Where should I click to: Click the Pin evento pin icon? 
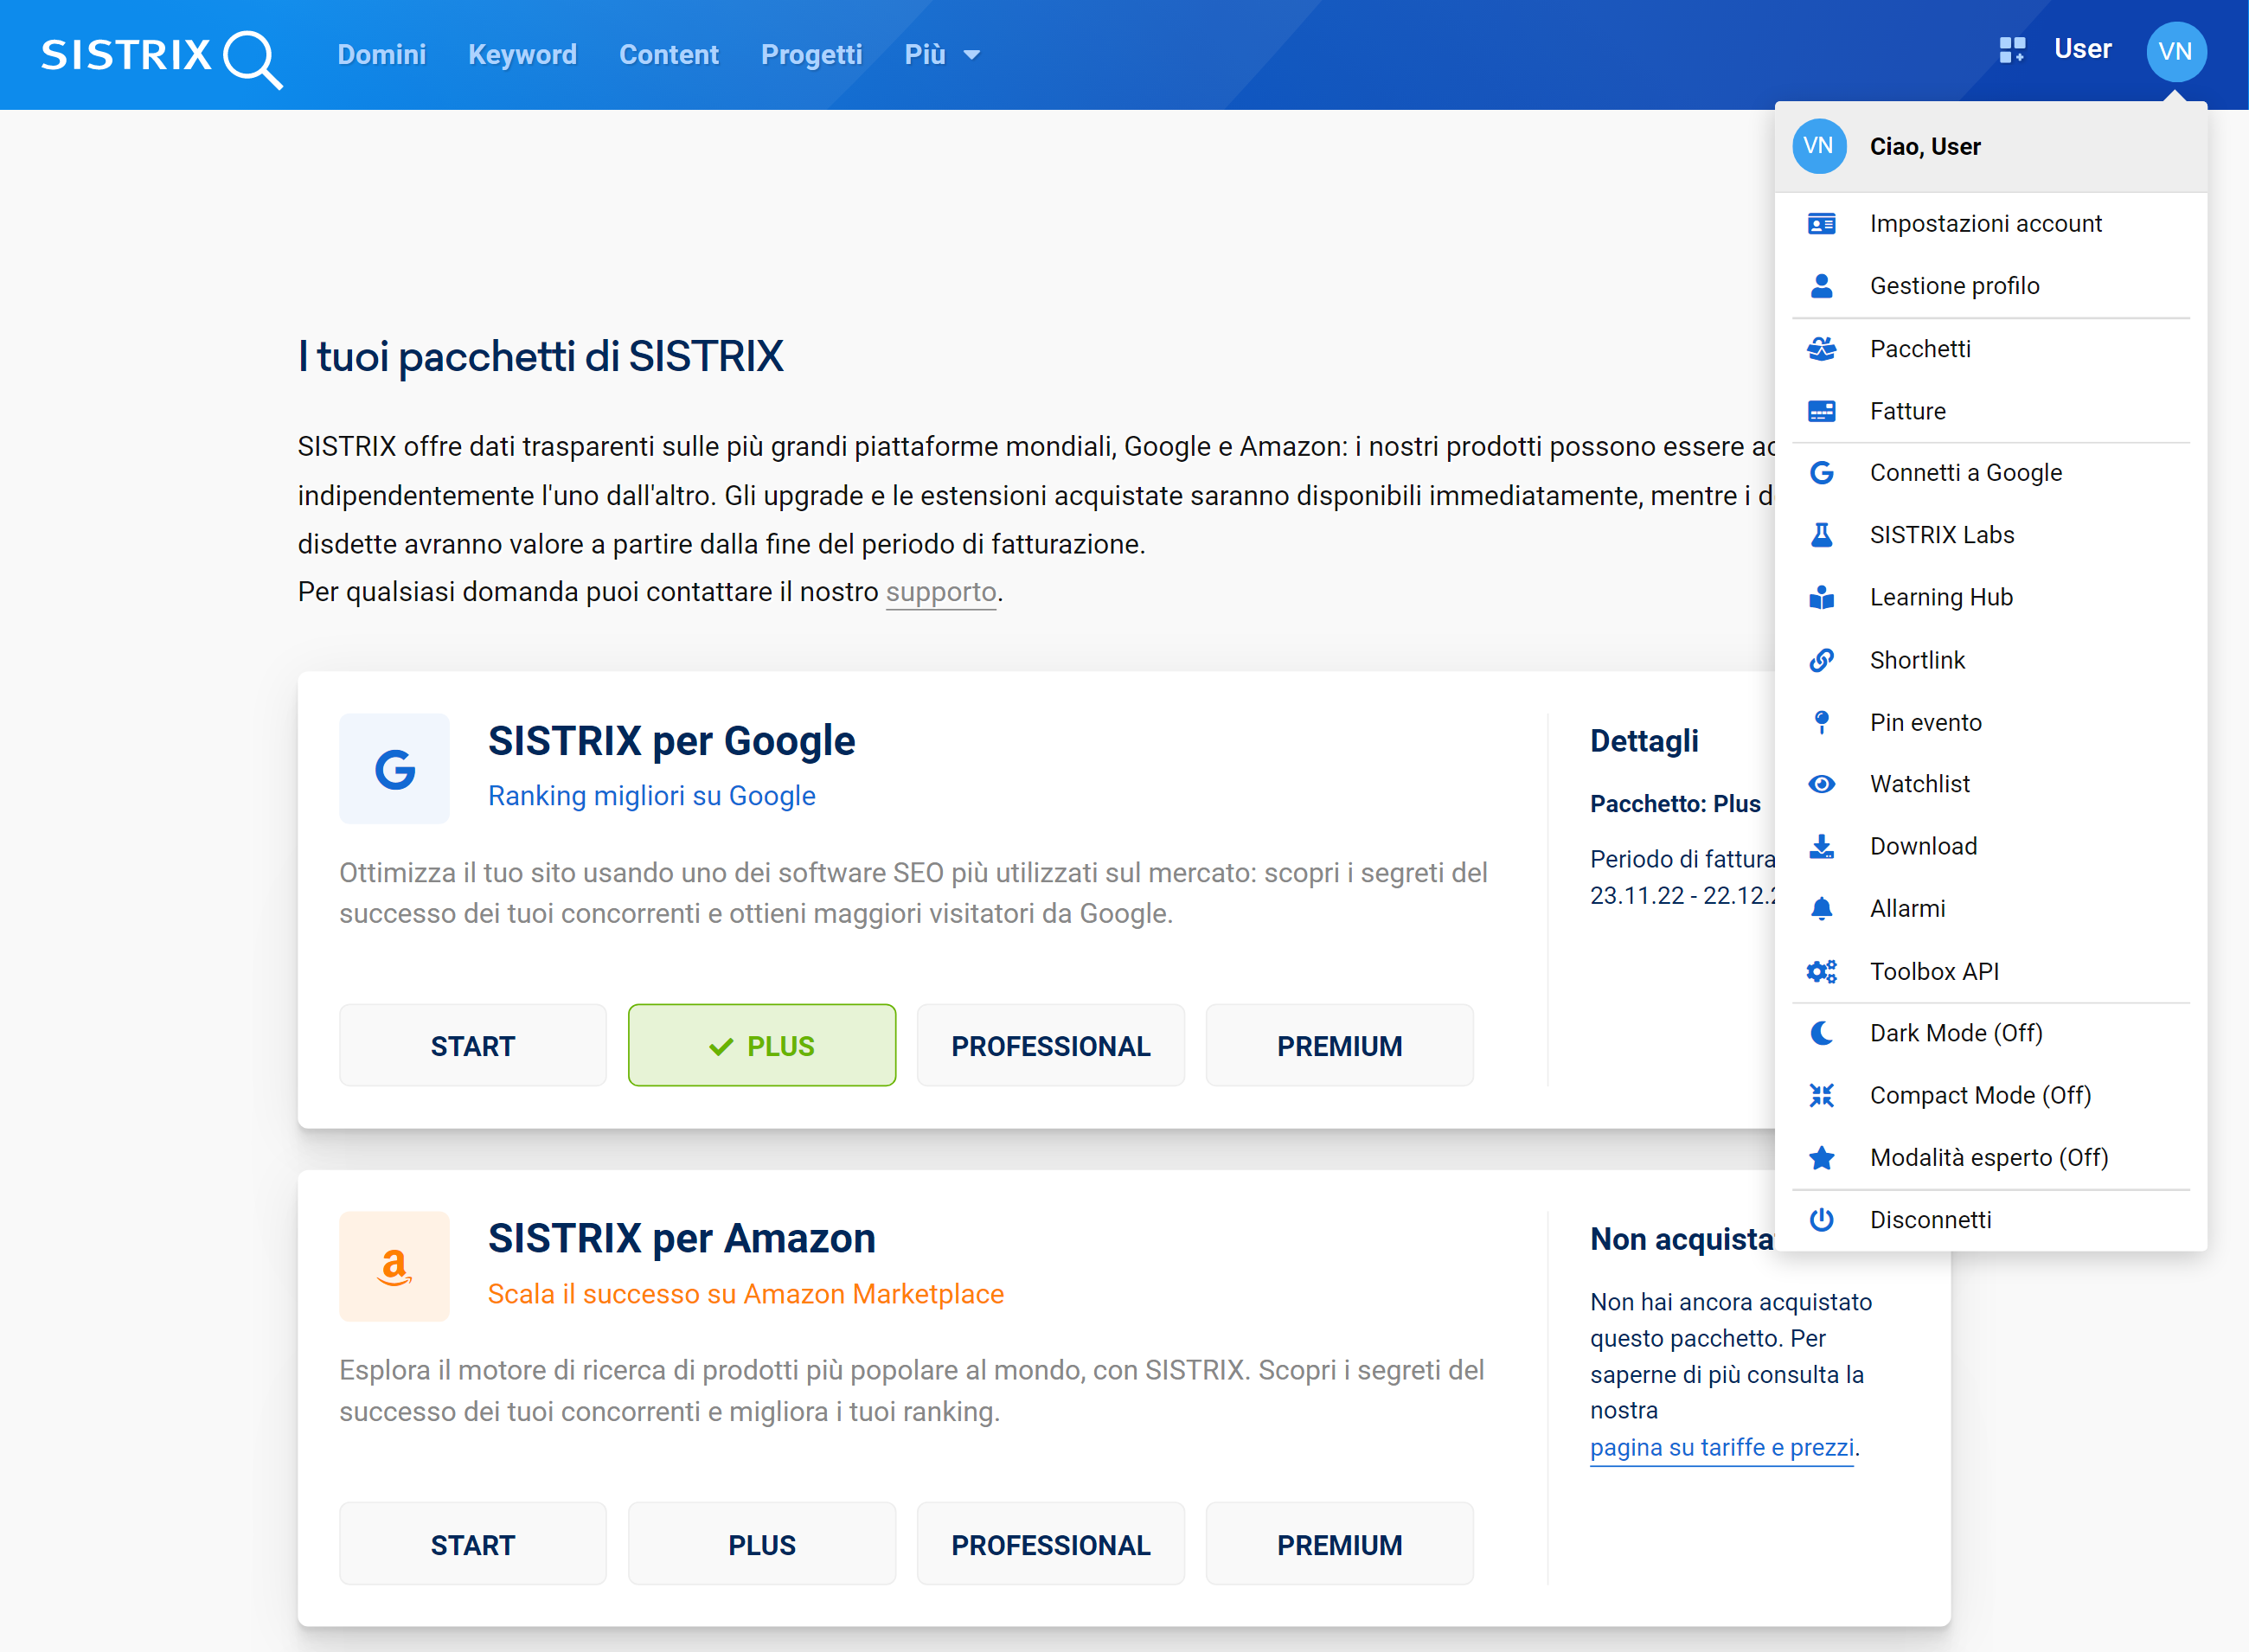pos(1821,722)
